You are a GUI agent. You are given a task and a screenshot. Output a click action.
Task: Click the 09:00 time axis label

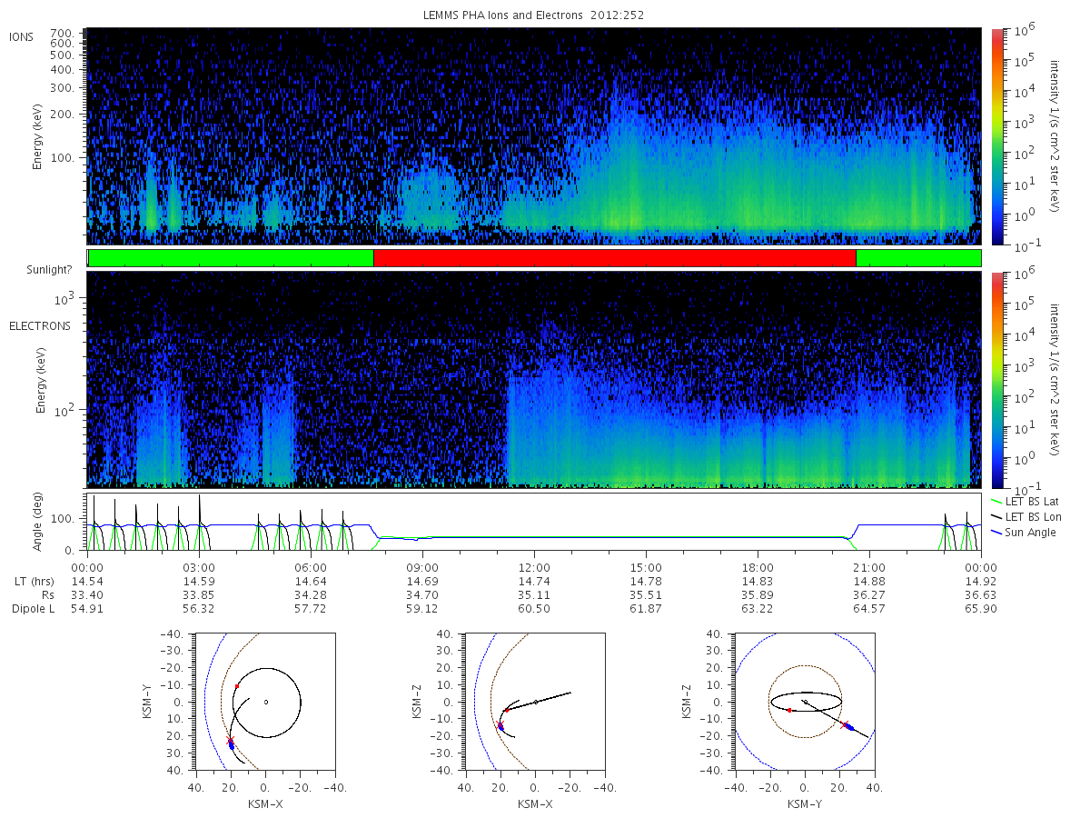422,566
